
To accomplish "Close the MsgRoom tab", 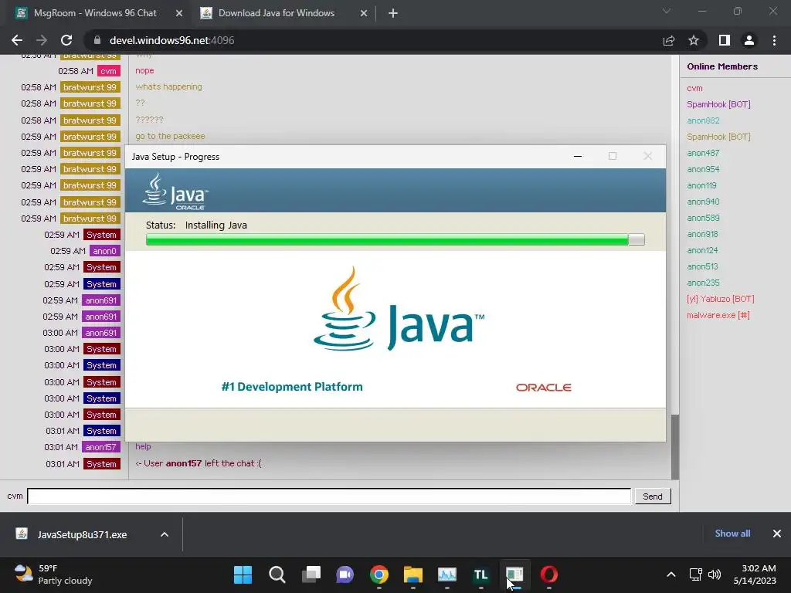I will click(x=179, y=13).
